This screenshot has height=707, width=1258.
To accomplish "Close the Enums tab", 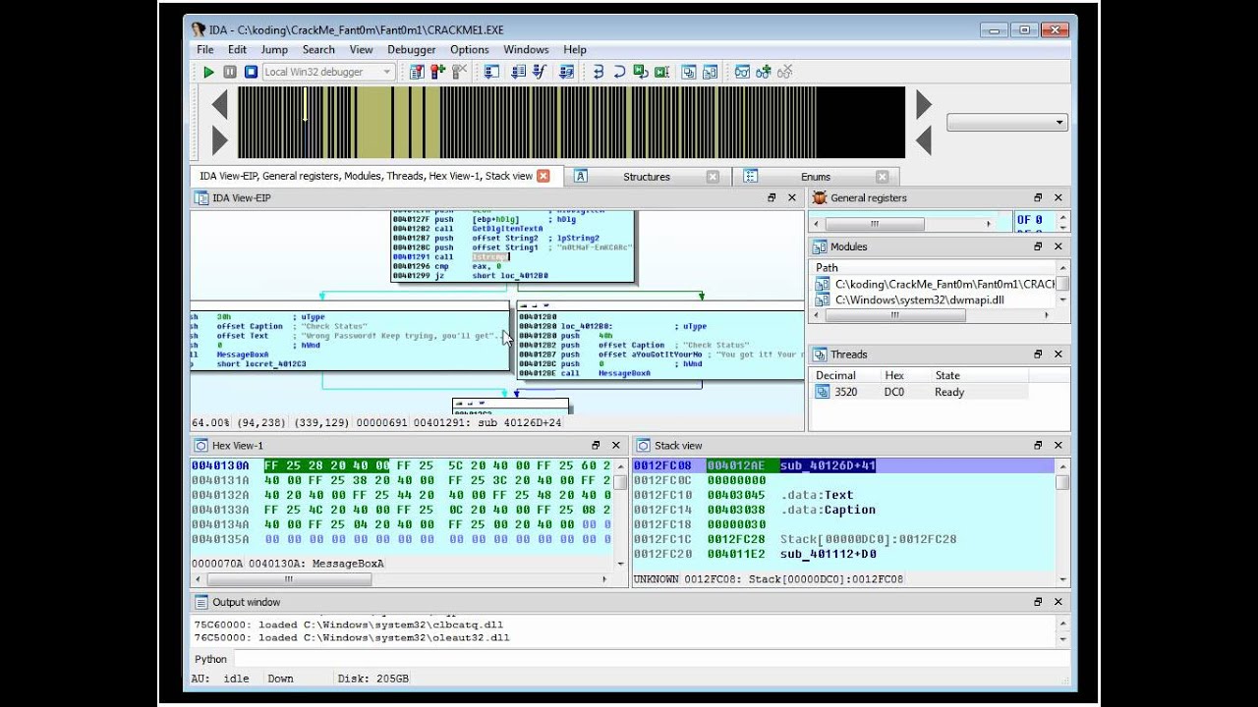I will tap(882, 177).
